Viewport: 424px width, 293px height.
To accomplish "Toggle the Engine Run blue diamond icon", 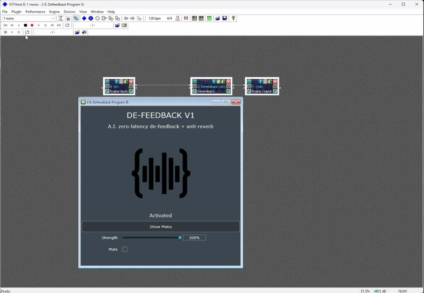I will click(x=84, y=18).
